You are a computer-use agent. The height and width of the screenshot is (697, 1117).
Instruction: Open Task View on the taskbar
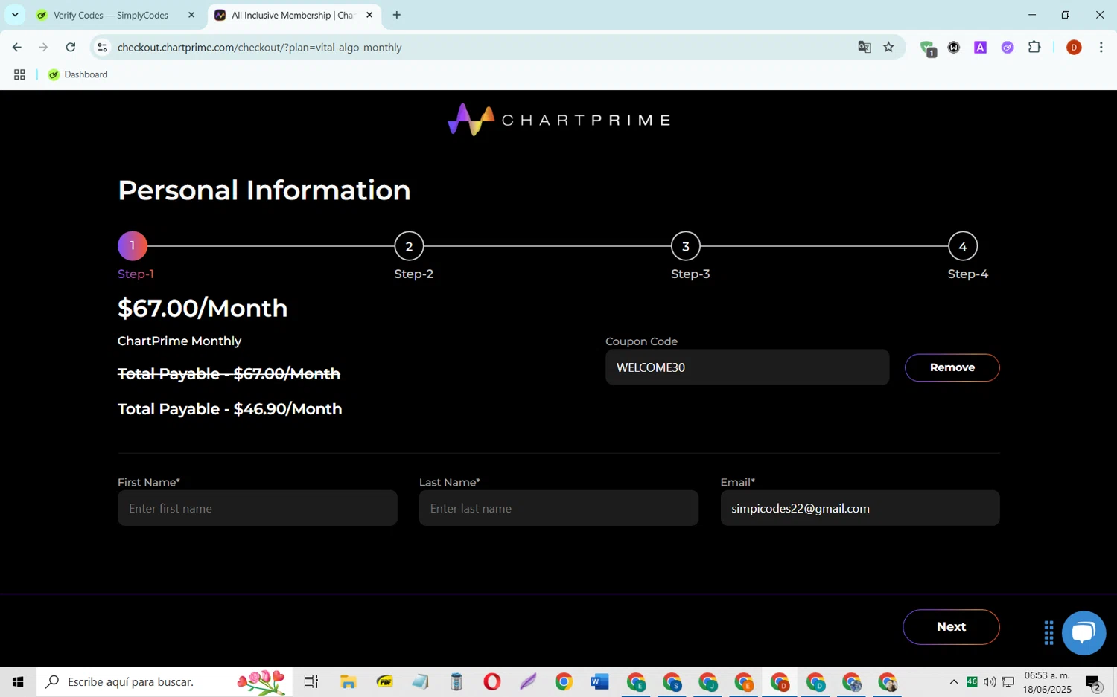pos(311,681)
